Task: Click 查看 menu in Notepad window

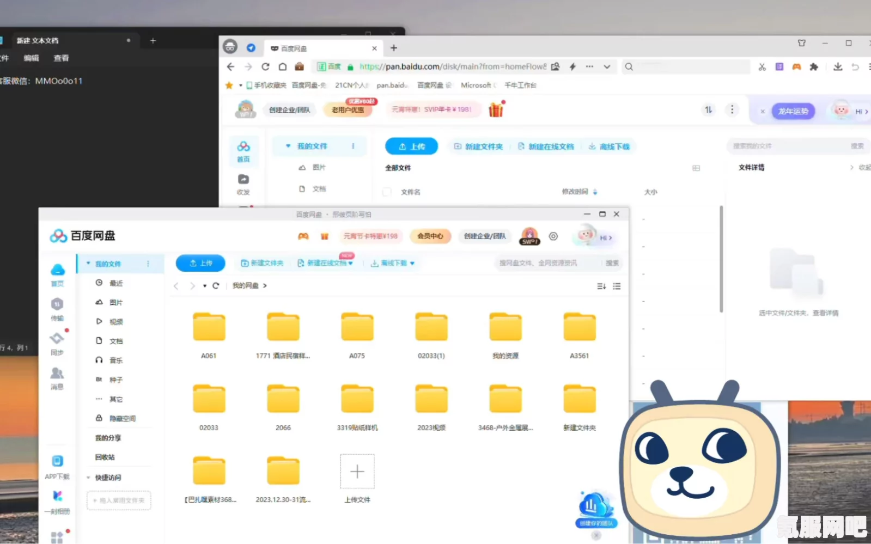Action: 62,58
